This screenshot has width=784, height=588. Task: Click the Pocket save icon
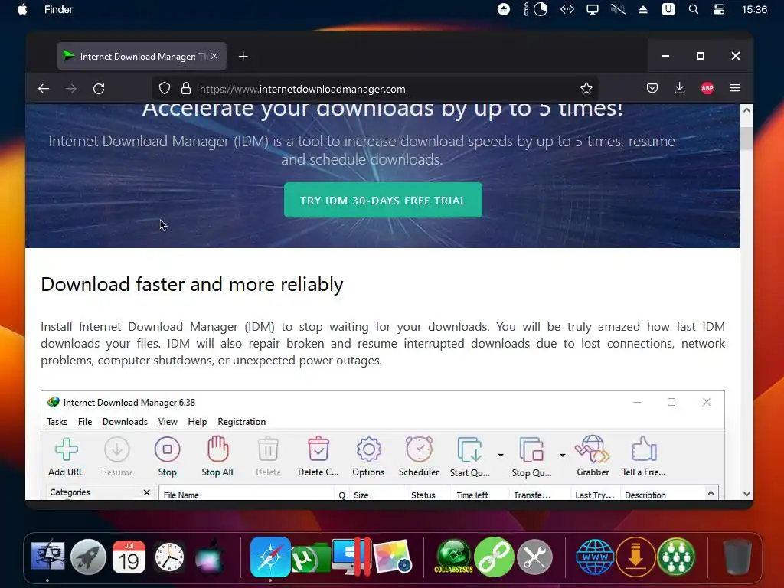click(652, 89)
